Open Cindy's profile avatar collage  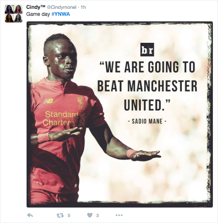tap(14, 14)
